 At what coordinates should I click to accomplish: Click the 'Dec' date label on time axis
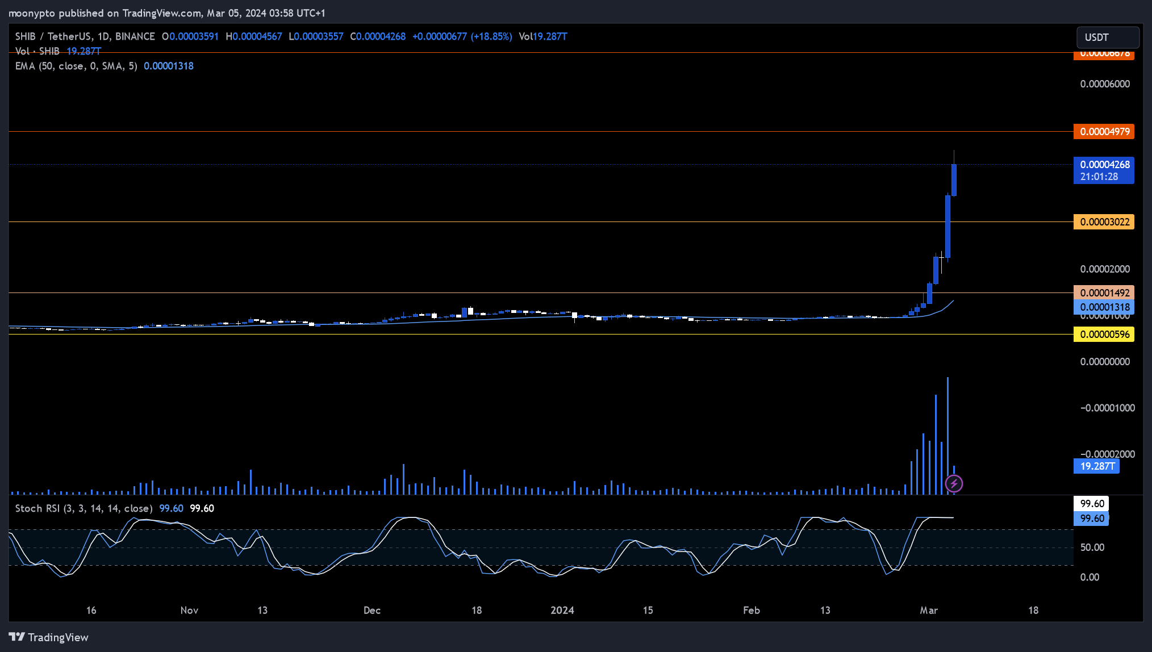[372, 611]
